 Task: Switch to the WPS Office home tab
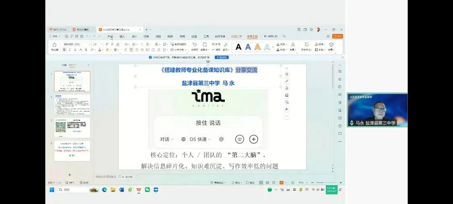[x=57, y=29]
